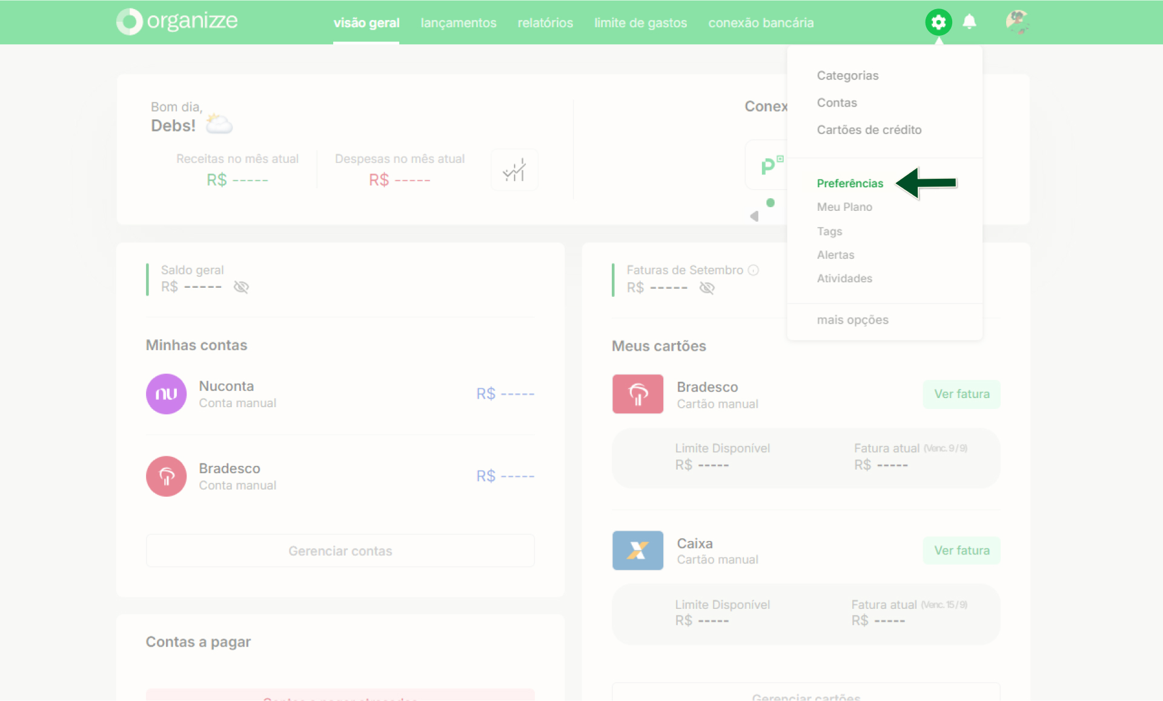Toggle Faturas de Setembro visibility eye
1163x701 pixels.
click(707, 288)
